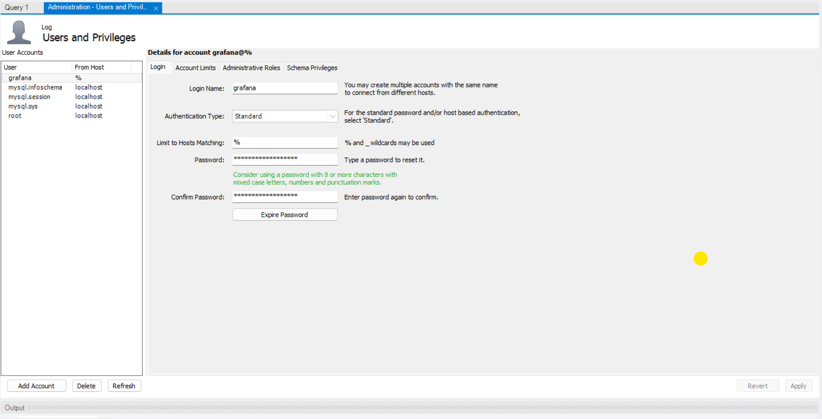Switch to the Query 1 tab

17,8
